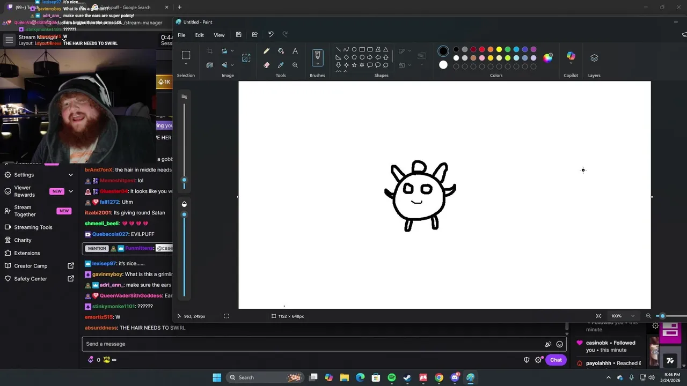Click the Windows Start button
687x386 pixels.
coord(217,377)
